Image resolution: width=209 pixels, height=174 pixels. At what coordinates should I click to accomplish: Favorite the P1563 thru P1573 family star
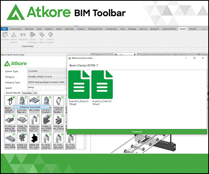(62, 97)
